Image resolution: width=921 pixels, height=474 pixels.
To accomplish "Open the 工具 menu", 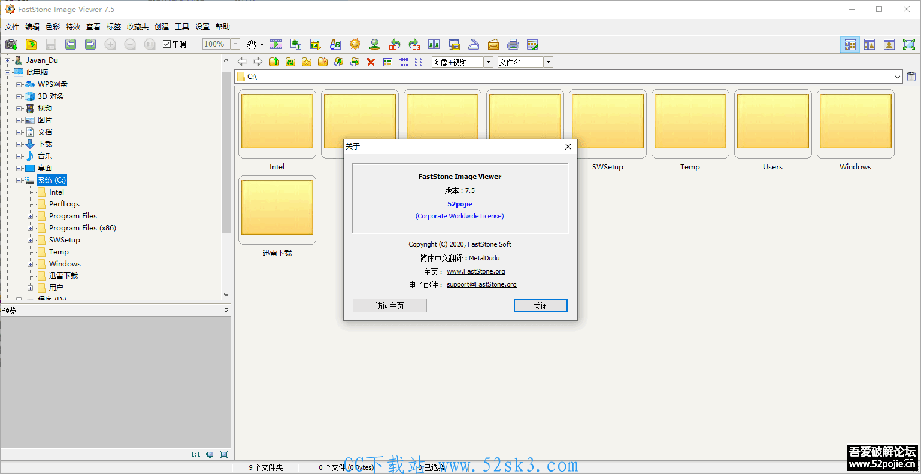I will point(182,27).
